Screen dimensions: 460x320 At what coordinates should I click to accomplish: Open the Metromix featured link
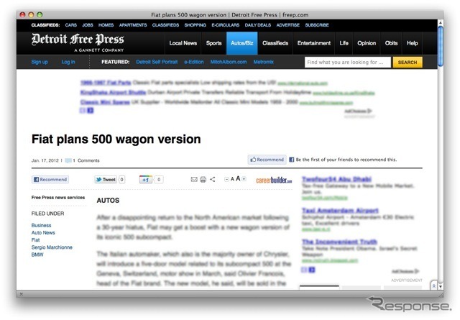tap(264, 62)
